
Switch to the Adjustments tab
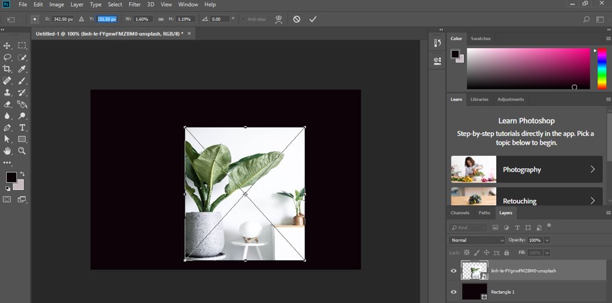[511, 99]
